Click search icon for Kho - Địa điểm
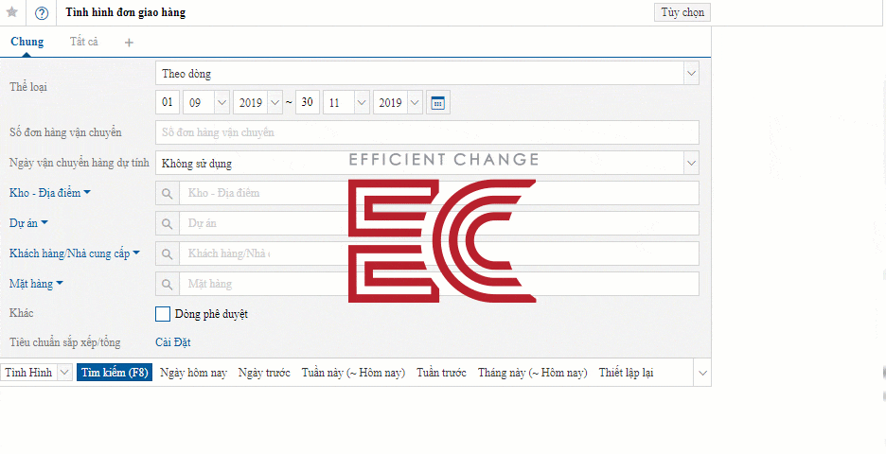This screenshot has width=886, height=454. click(x=168, y=193)
